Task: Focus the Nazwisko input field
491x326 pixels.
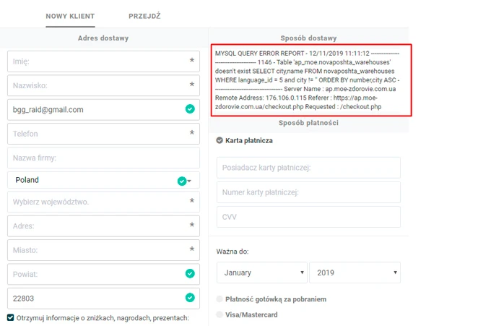Action: [97, 85]
